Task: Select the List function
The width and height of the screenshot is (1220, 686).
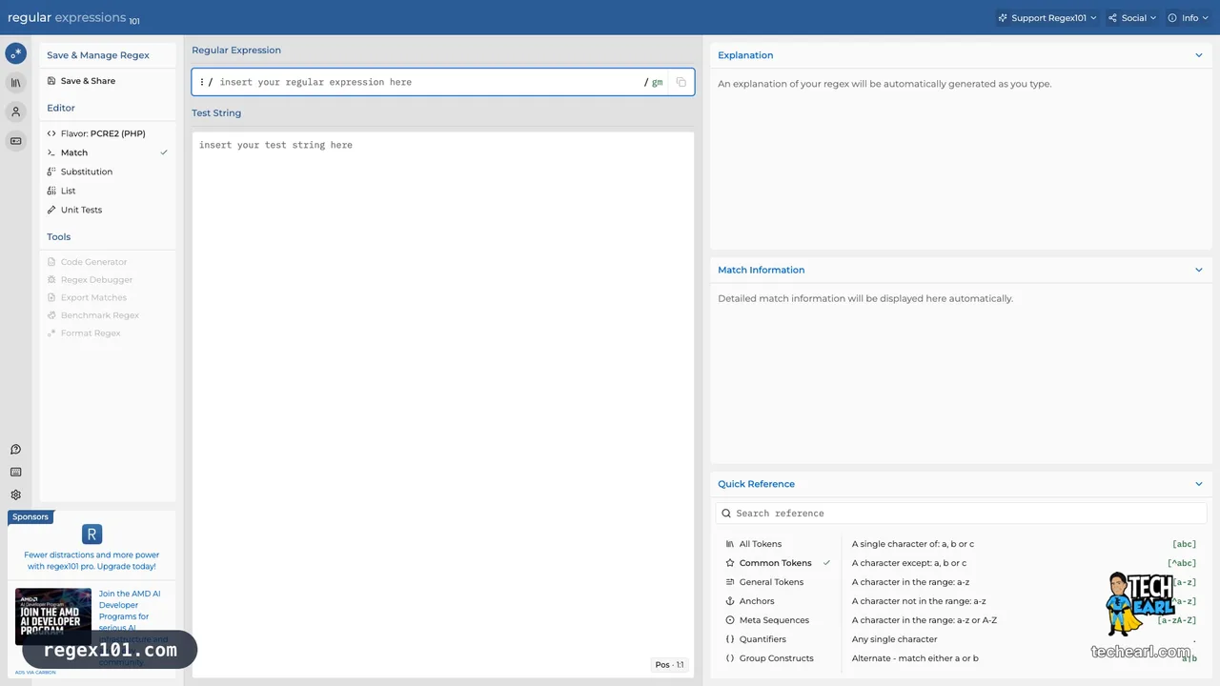Action: (108, 191)
